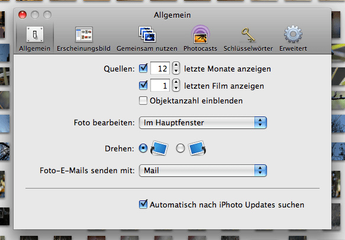Click the Schlüsselwörter tab label text
The height and width of the screenshot is (240, 345).
[248, 48]
